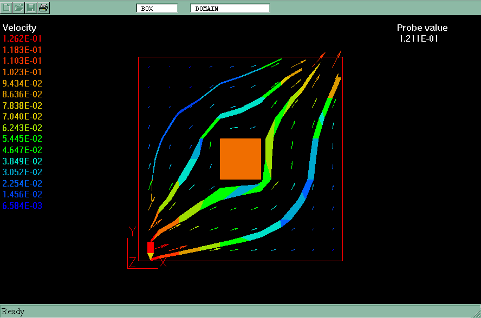The height and width of the screenshot is (318, 481).
Task: Click the probe reading 1.211E-01
Action: click(418, 38)
